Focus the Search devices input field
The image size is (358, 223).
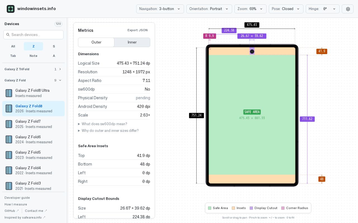click(33, 35)
